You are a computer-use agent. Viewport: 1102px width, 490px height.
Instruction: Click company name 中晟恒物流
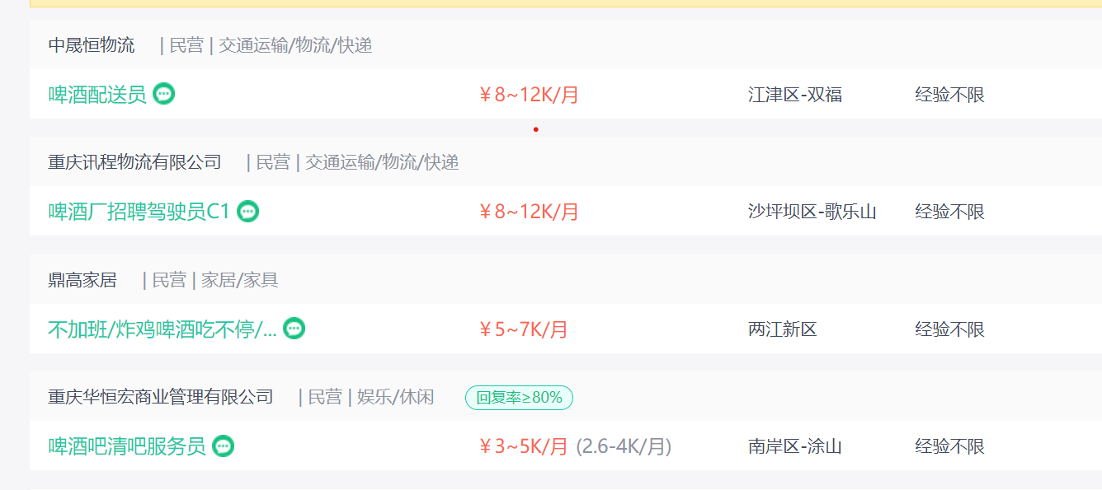tap(91, 45)
